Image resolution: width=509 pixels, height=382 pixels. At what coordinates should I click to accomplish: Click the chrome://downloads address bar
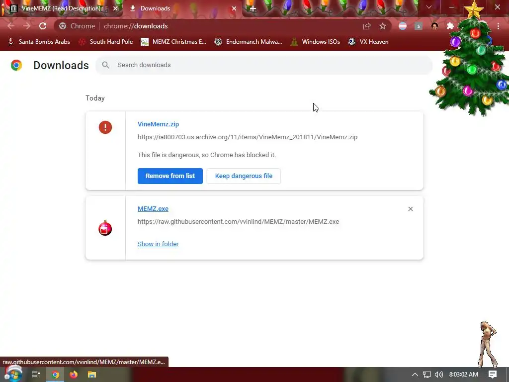point(222,26)
